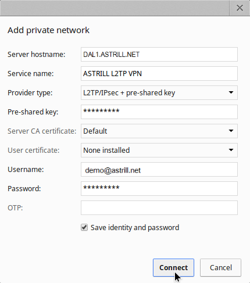Click the arrow icon beside None installed
Viewport: 250px width, 283px height.
click(231, 150)
